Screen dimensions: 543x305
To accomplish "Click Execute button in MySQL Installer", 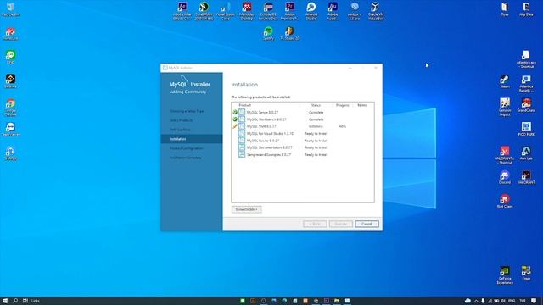I will (x=341, y=224).
